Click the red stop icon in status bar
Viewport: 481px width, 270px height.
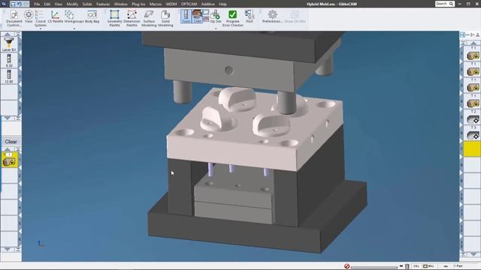pos(347,266)
